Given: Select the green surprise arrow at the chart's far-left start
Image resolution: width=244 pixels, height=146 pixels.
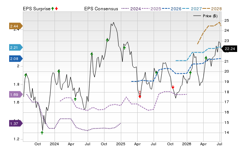Looking at the screenshot, I should [x=26, y=75].
